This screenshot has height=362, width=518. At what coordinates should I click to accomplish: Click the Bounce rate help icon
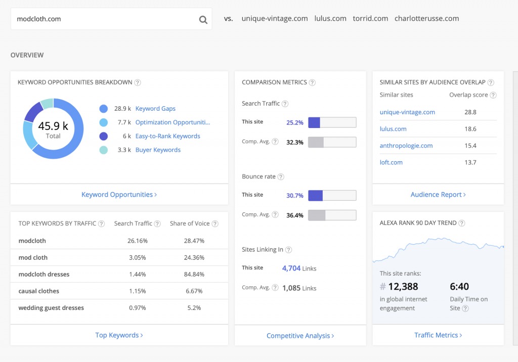281,176
